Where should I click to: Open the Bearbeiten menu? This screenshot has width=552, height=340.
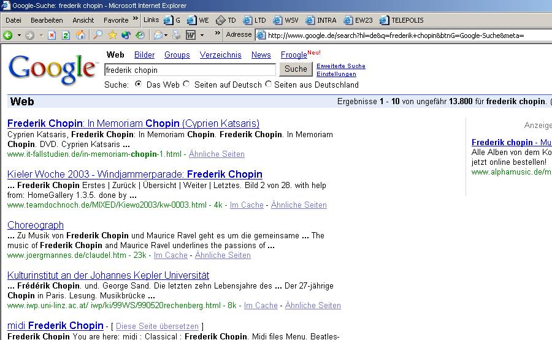point(47,20)
